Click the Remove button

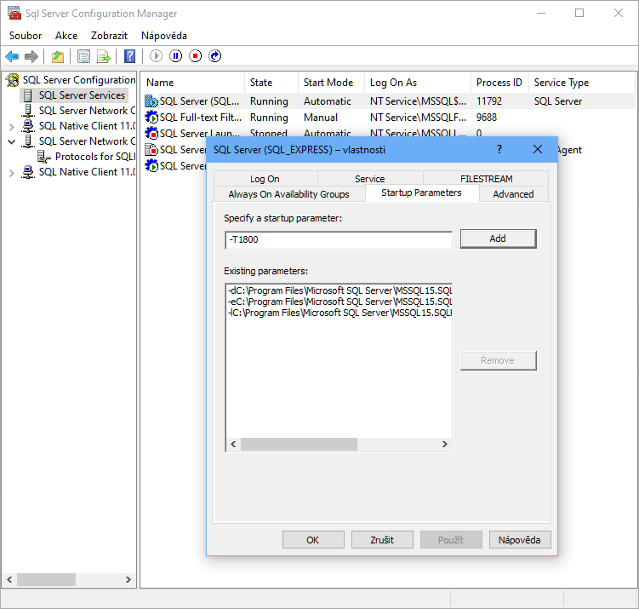[498, 360]
